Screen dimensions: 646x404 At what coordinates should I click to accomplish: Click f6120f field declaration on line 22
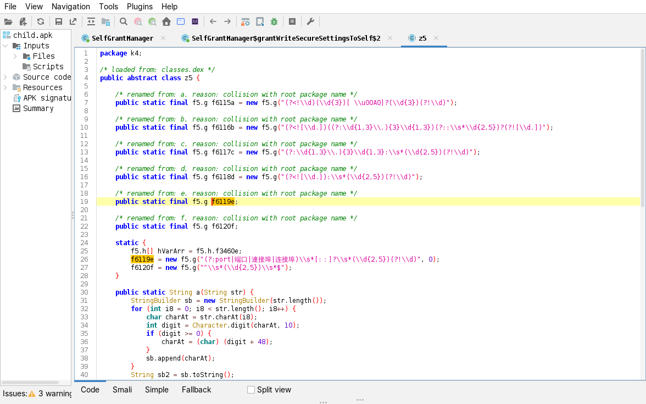223,226
